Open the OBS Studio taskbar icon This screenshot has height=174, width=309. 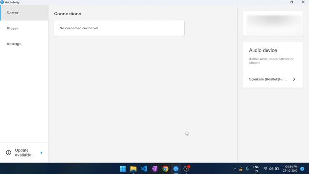pos(186,169)
